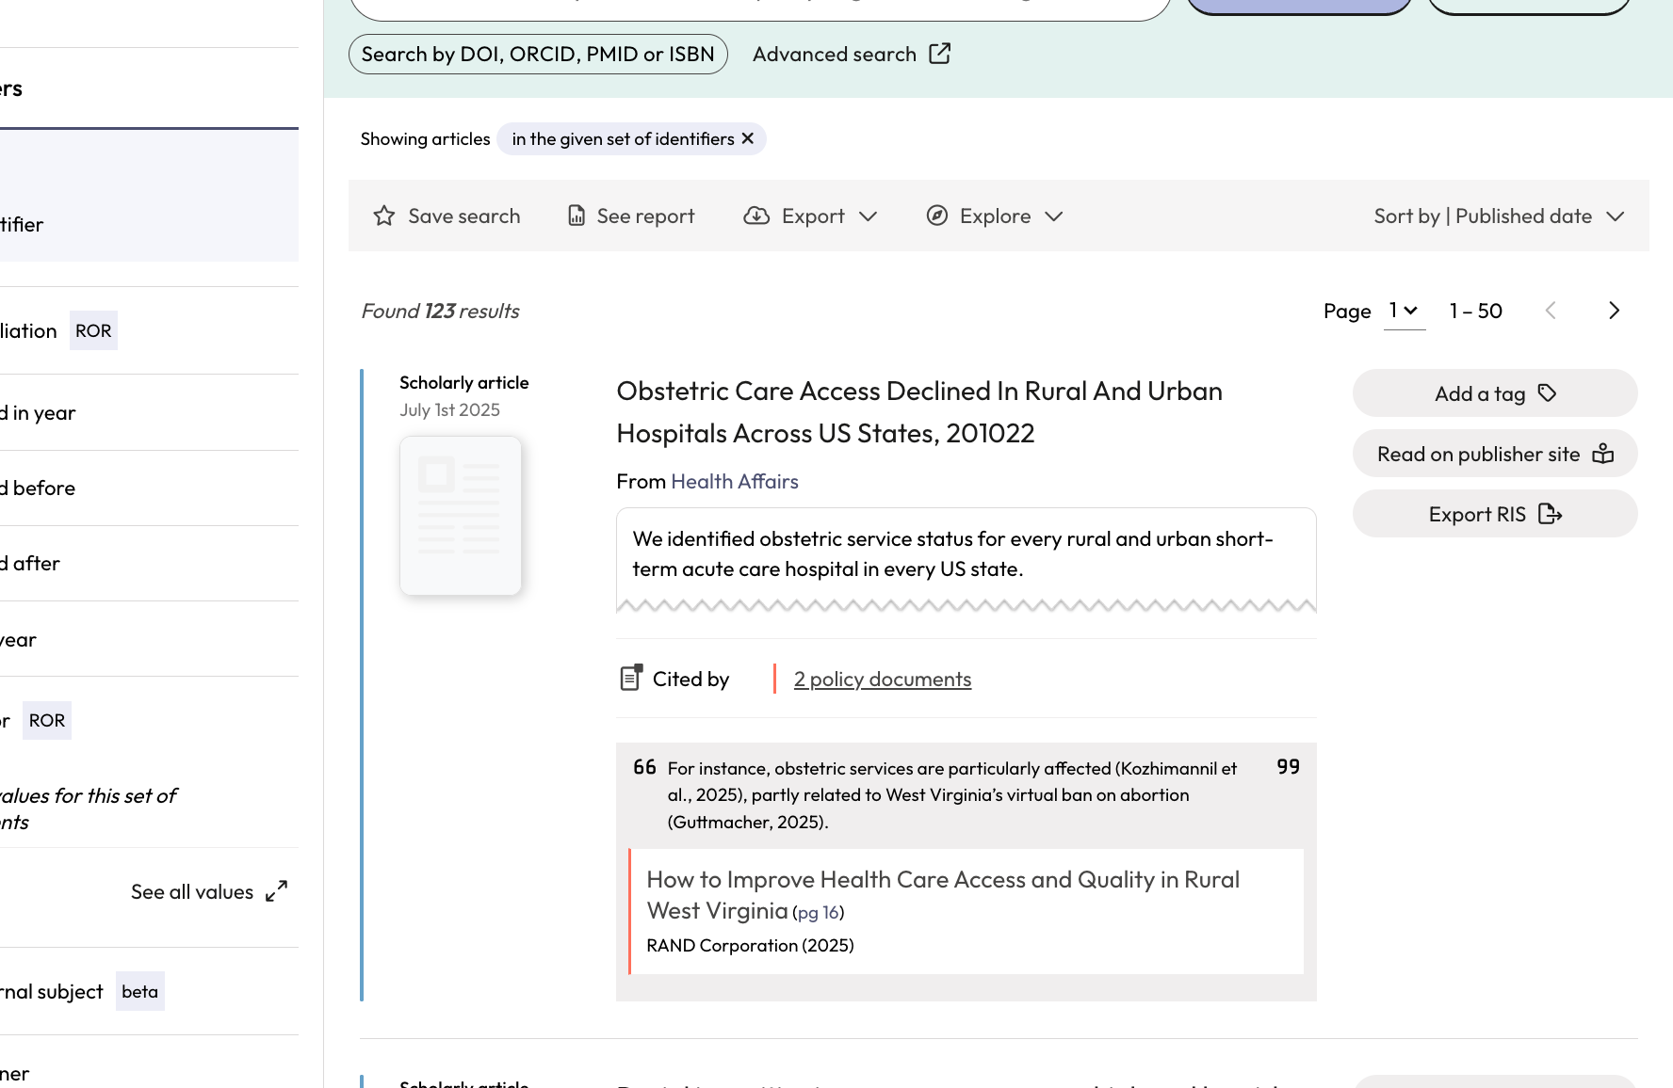Open the See report document icon
Image resolution: width=1673 pixels, height=1088 pixels.
point(576,216)
